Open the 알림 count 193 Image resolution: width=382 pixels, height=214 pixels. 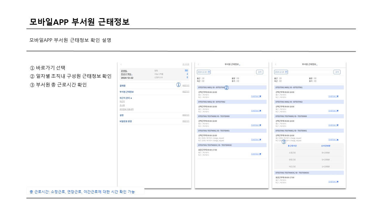click(186, 70)
